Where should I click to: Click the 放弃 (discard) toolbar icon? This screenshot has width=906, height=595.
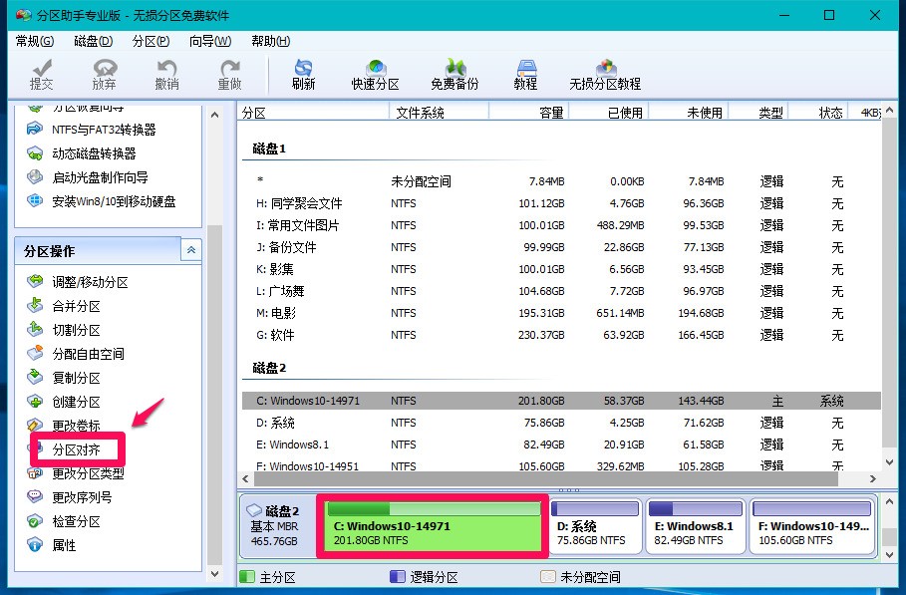[104, 75]
